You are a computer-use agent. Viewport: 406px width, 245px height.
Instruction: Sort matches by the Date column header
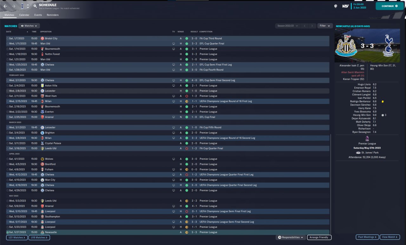(x=9, y=32)
